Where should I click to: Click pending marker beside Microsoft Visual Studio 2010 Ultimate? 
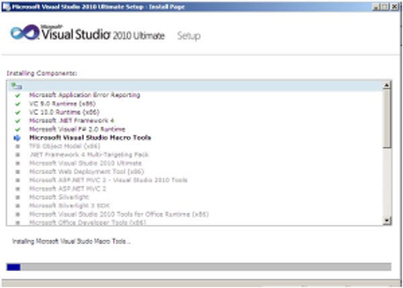coord(17,164)
